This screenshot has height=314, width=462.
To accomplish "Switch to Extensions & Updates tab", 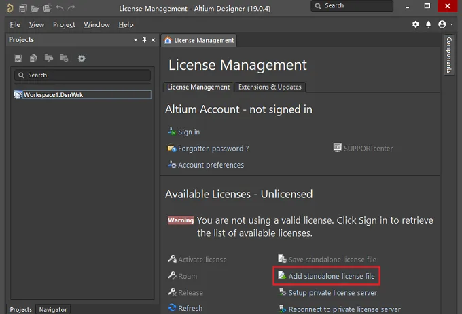I will click(x=270, y=87).
